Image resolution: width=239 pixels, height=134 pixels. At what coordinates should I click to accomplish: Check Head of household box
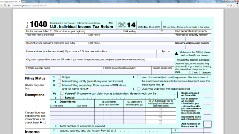139,77
